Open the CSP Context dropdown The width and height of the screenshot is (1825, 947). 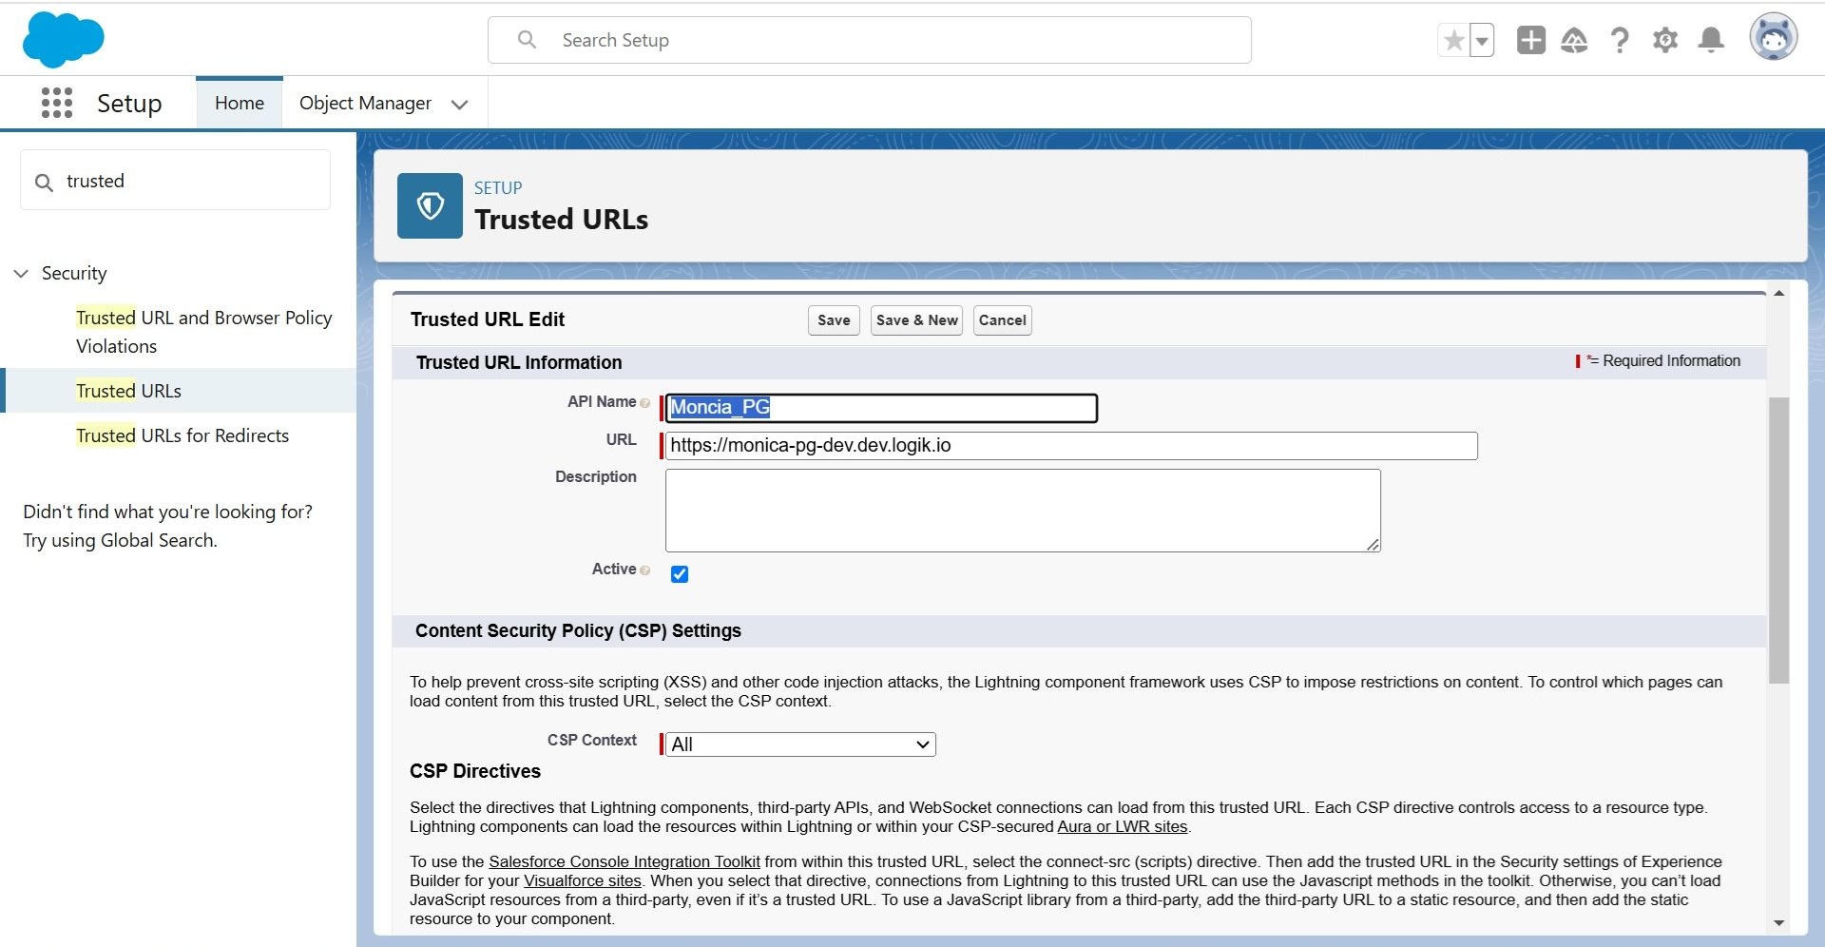pos(800,744)
